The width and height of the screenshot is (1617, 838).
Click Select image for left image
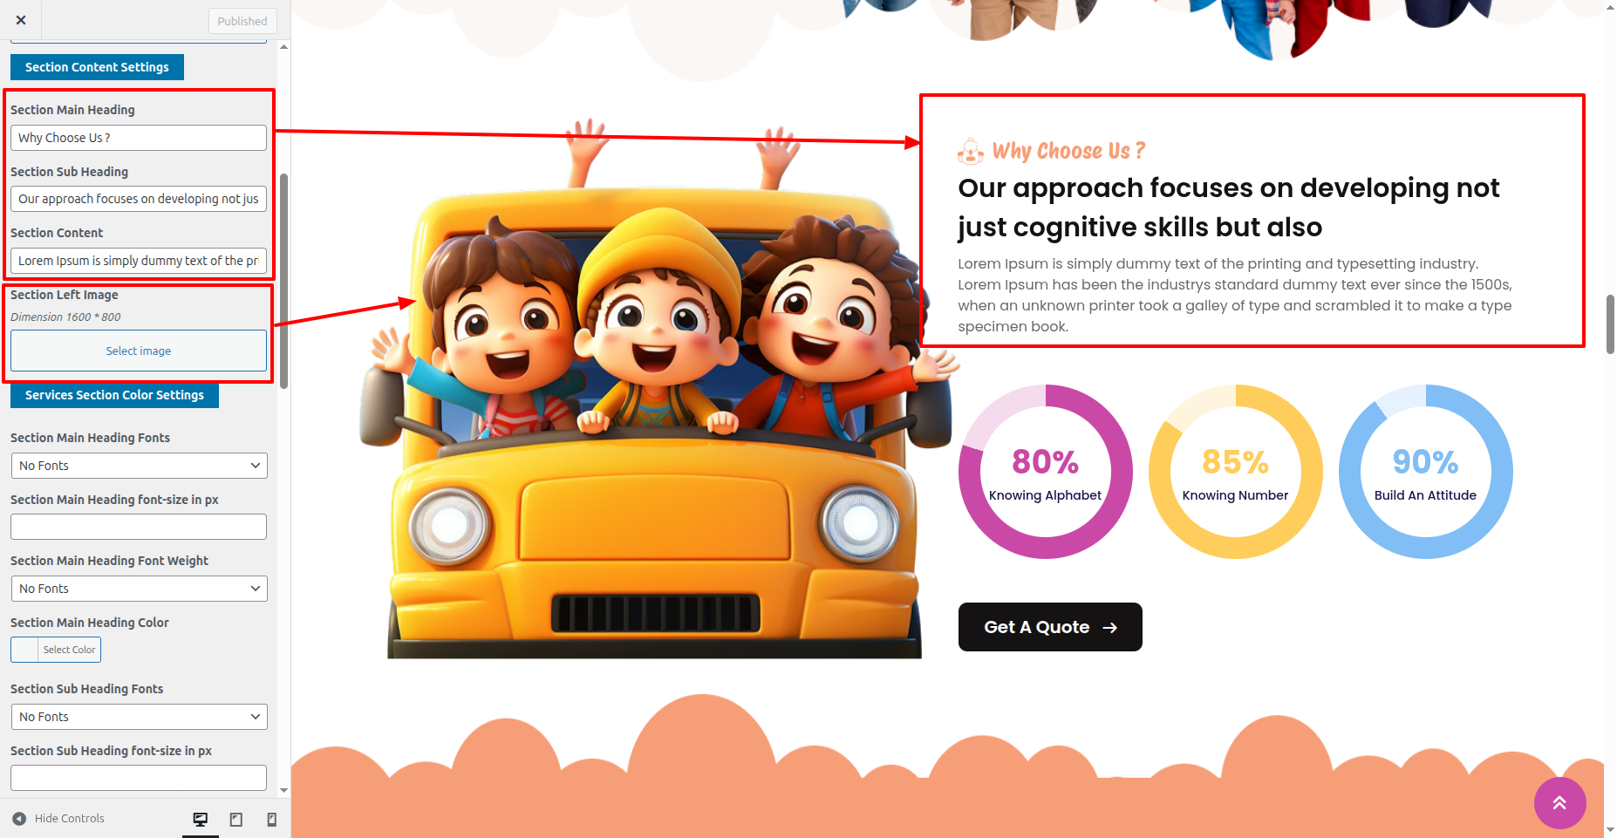pyautogui.click(x=139, y=351)
